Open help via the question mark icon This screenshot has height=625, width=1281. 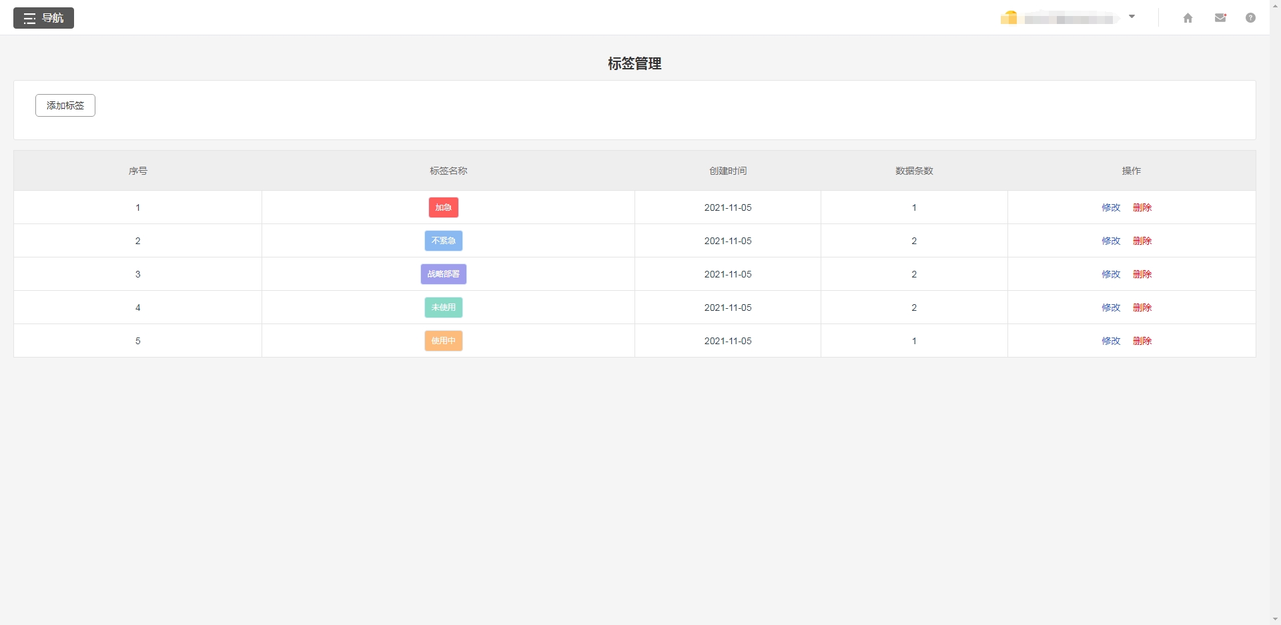pos(1252,18)
